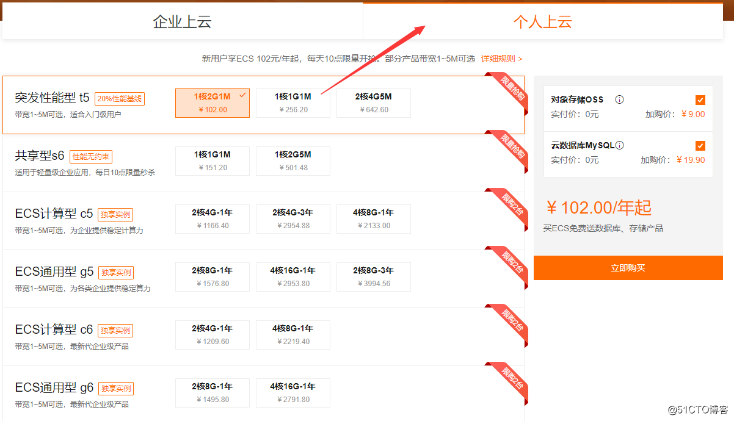This screenshot has width=734, height=421.
Task: Click 适用于轻量级企业应用 description under s6
Action: pos(85,173)
